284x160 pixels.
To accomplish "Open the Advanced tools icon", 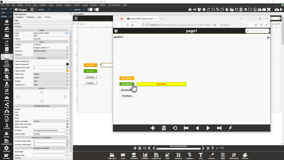I will [x=234, y=156].
